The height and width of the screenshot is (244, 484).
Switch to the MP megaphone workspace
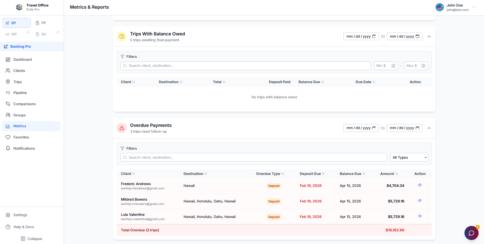(x=11, y=34)
